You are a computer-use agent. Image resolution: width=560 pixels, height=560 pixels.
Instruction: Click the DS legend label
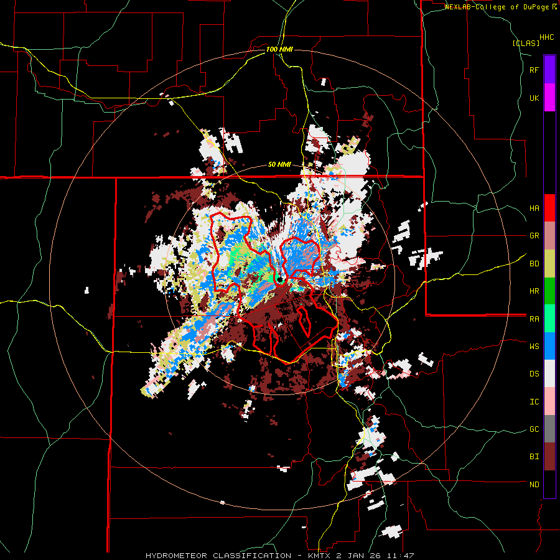pyautogui.click(x=534, y=374)
